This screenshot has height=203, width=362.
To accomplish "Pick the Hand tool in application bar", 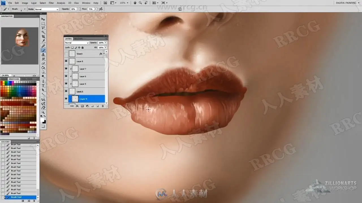I will tap(135, 3).
